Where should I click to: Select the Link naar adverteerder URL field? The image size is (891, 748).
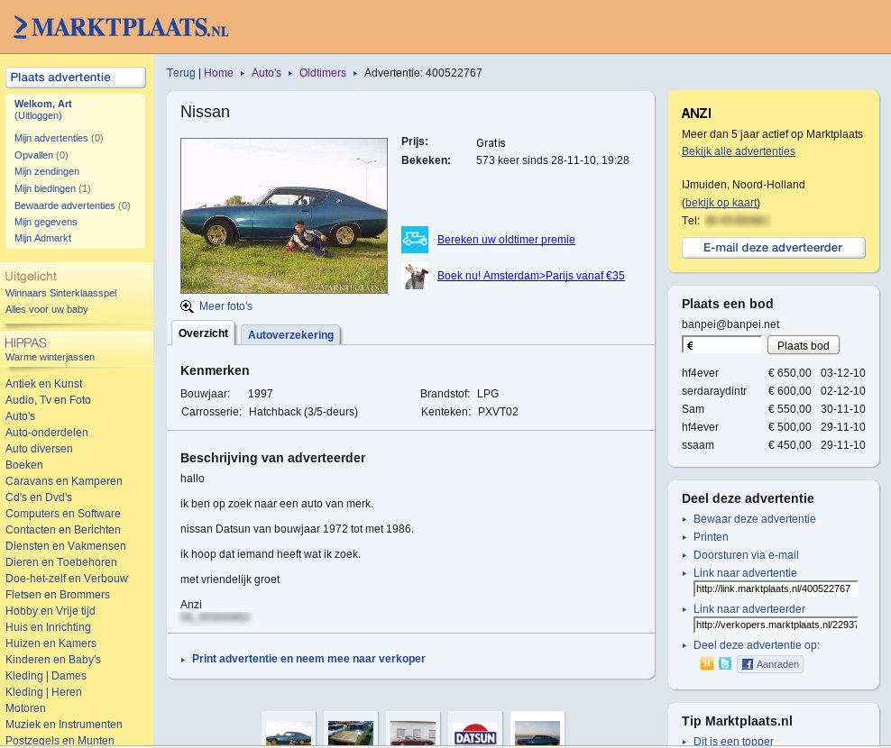click(775, 625)
